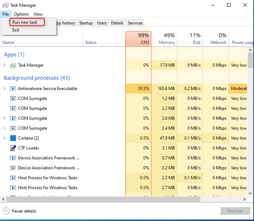Select the Background processes (45) heading
This screenshot has height=221, width=254.
37,78
